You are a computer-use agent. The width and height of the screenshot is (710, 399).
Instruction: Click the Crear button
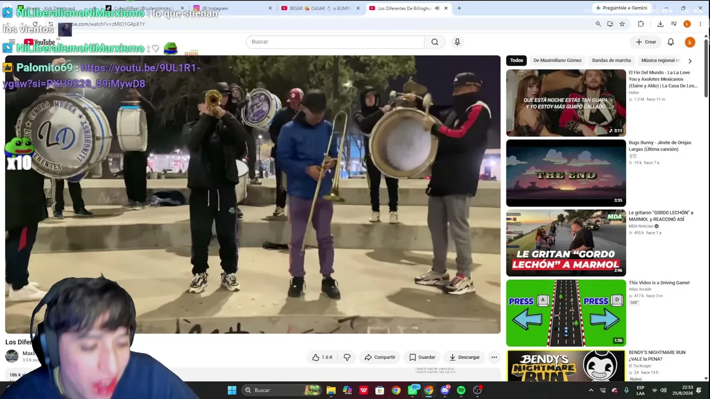point(646,42)
